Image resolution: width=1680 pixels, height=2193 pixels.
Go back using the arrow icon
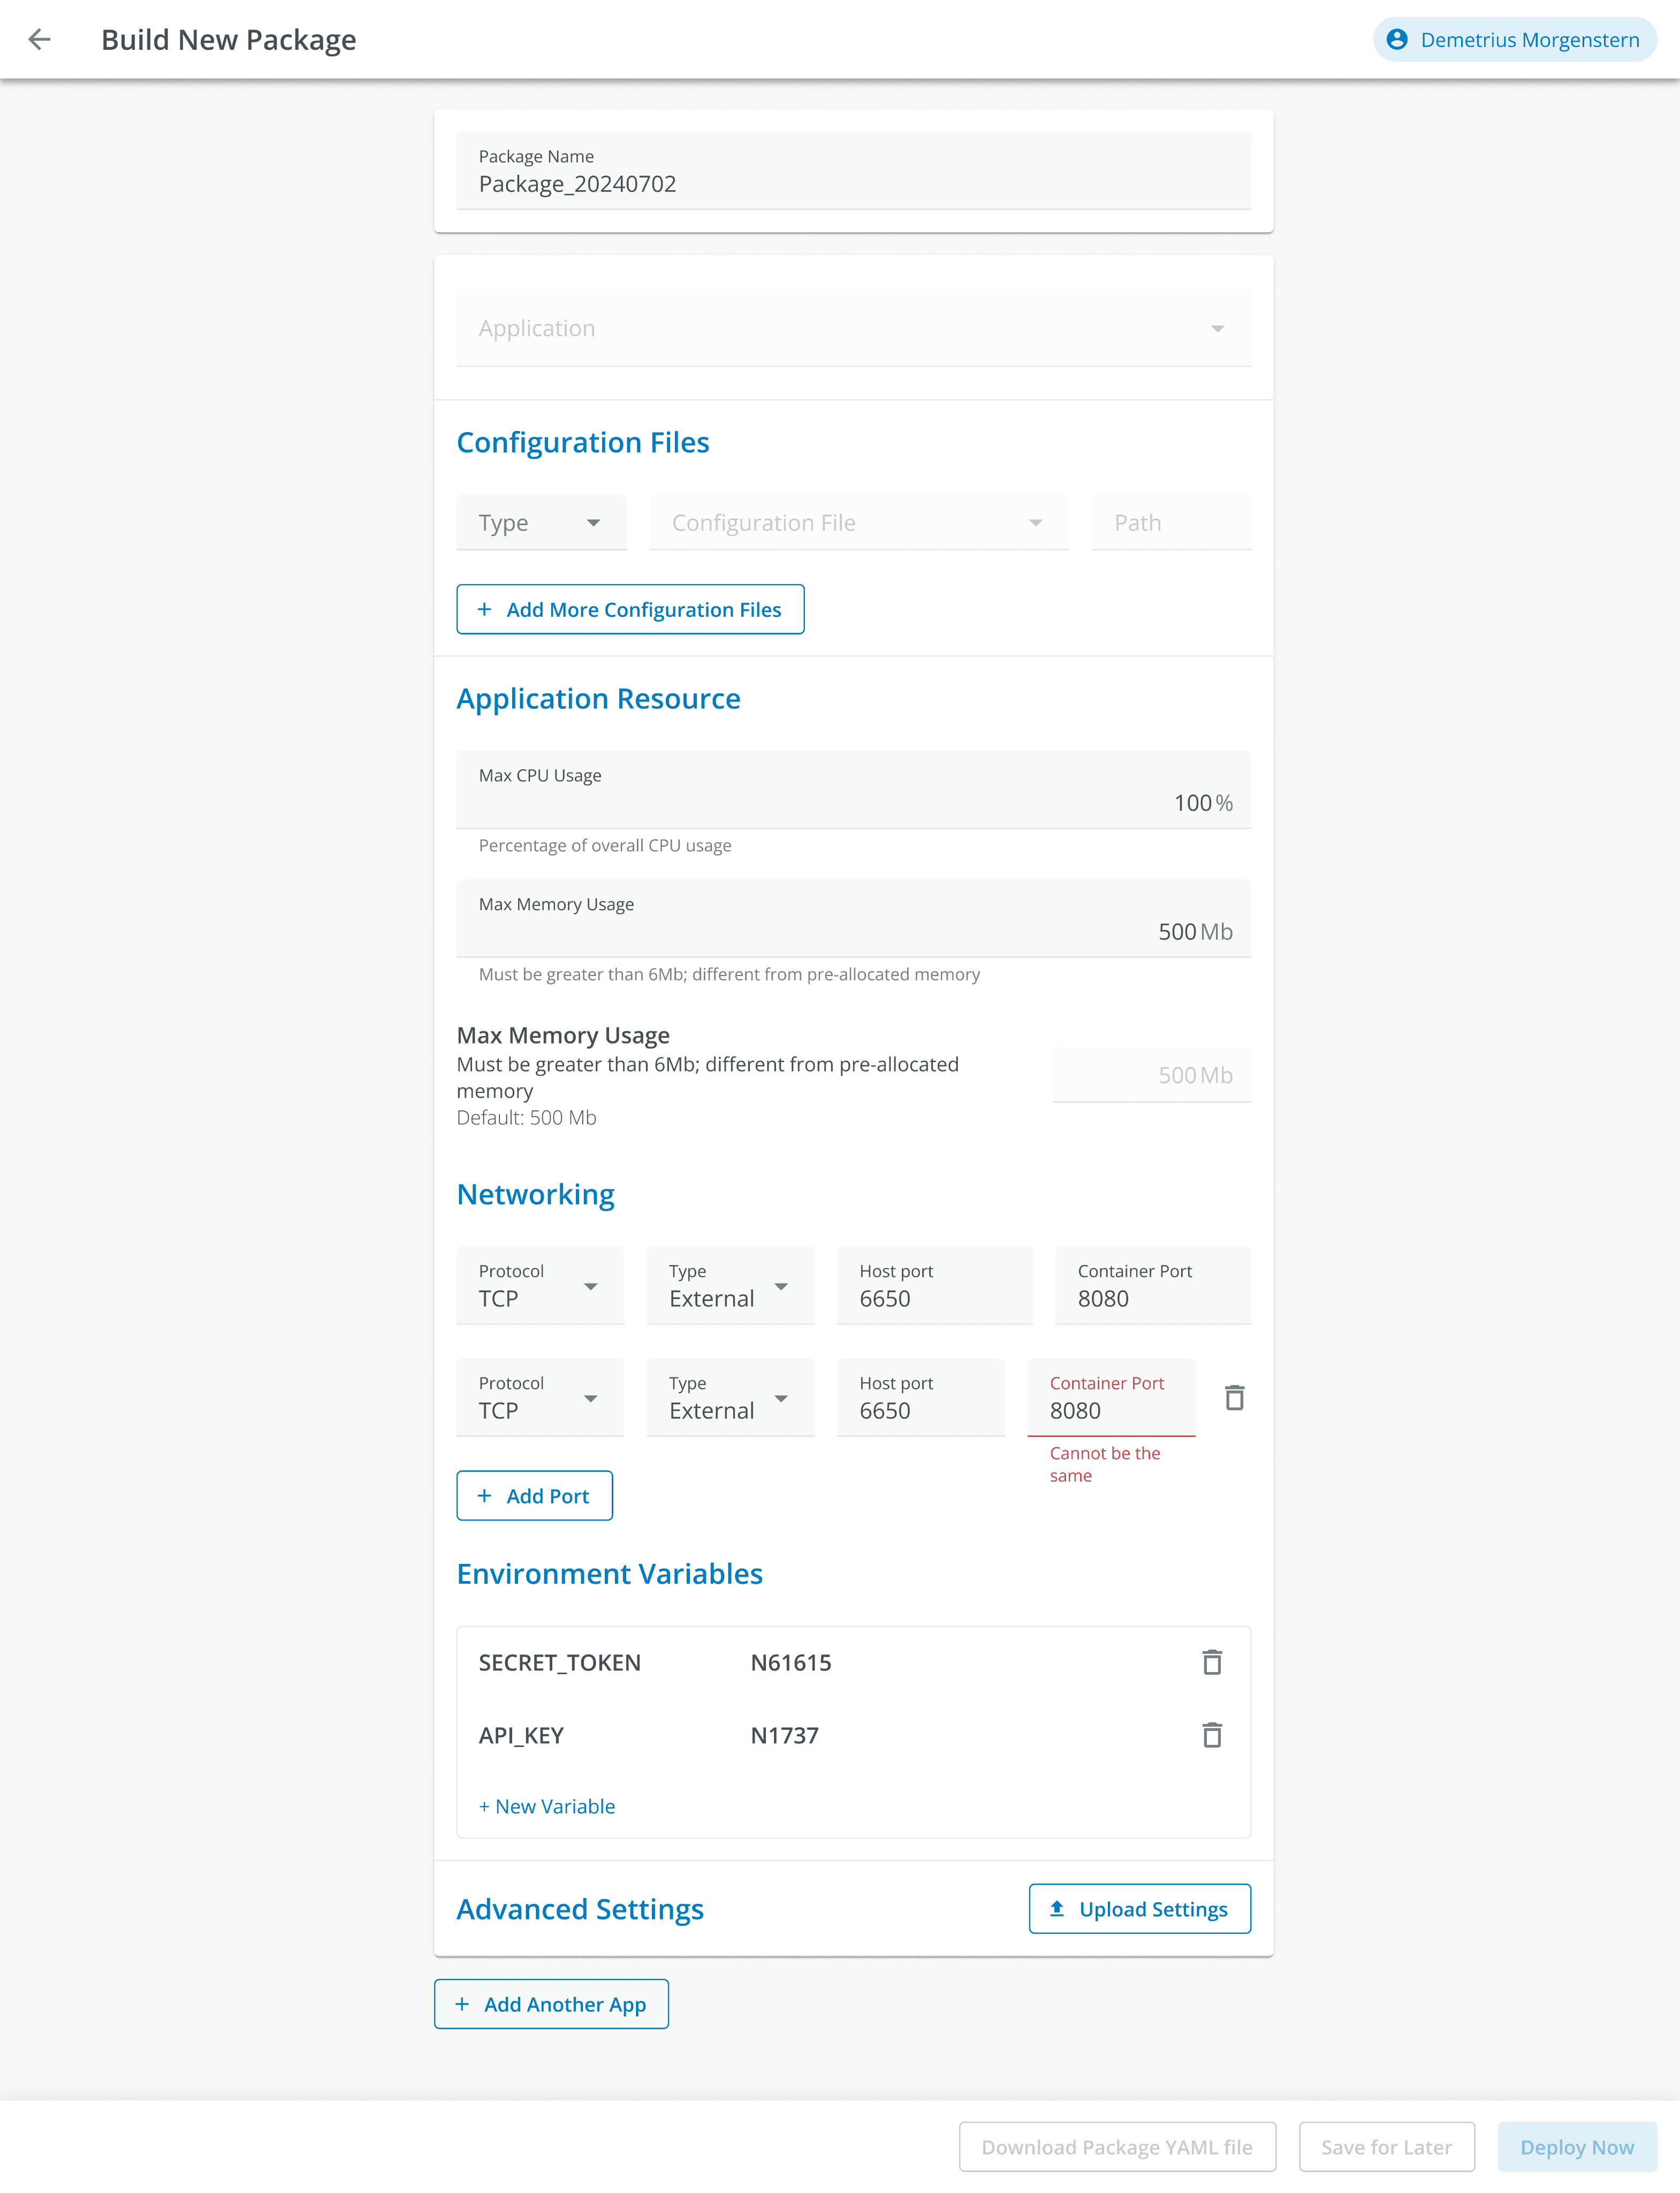39,40
